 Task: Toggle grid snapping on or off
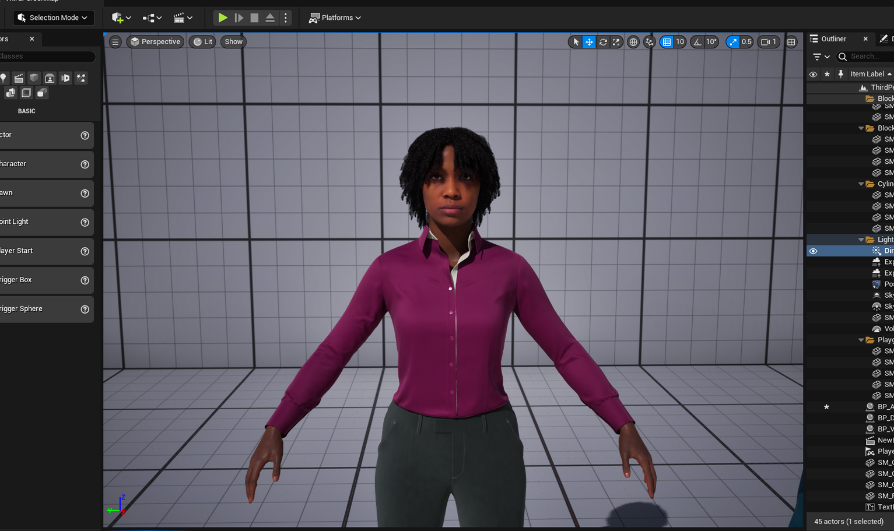pos(667,41)
